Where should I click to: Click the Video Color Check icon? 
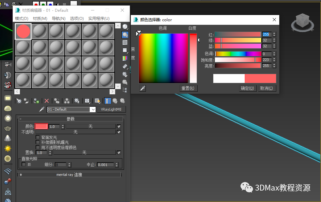coord(125,58)
